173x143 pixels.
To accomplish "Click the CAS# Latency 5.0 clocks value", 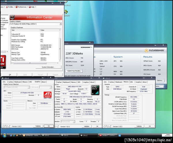I will coord(133,102).
